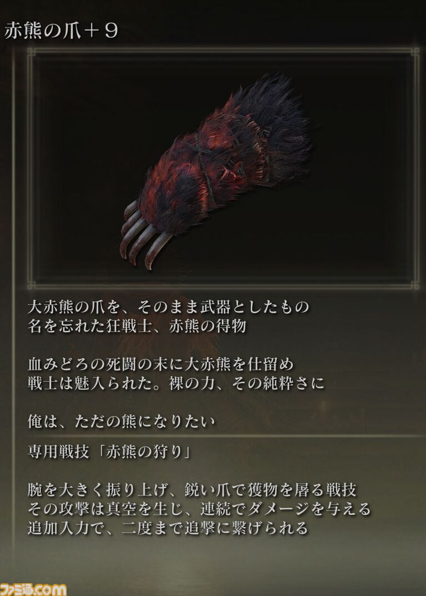This screenshot has height=596, width=426.
Task: Click the line その攻撃は真空を生じ、連続でダメージを与える
Action: point(199,509)
